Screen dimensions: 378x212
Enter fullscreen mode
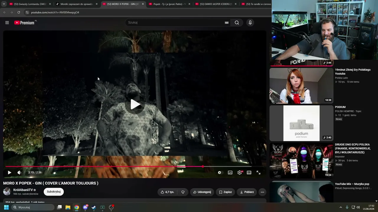tap(258, 173)
